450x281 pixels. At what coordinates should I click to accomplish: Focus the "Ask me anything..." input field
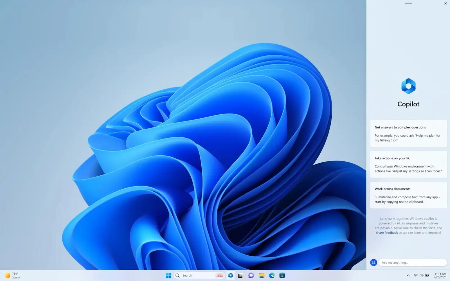412,262
